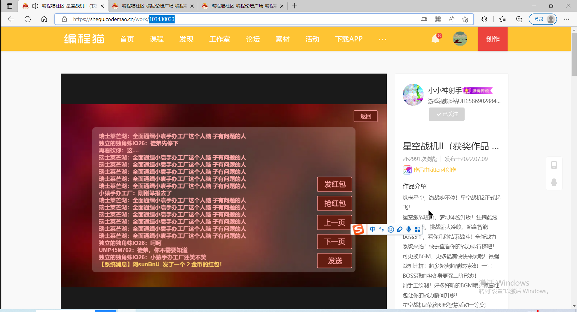Click 下一页 button in game chat
This screenshot has height=312, width=577.
tap(335, 241)
